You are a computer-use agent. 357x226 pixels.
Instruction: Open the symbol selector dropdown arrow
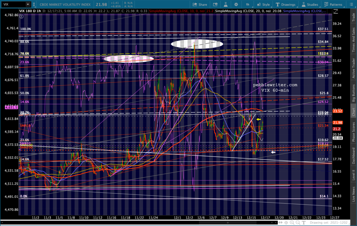point(28,4)
